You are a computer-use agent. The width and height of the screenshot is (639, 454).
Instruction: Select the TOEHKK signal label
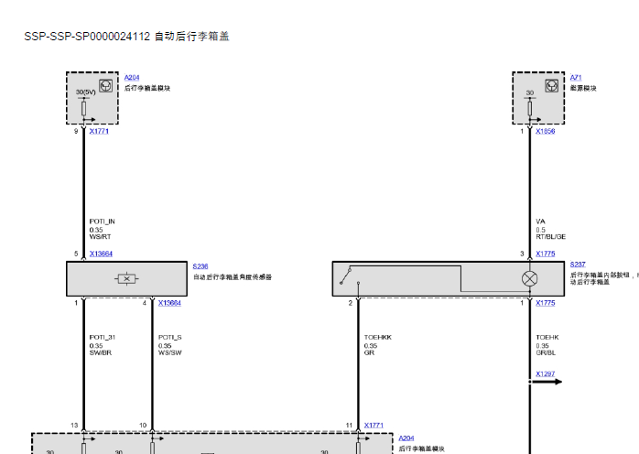pyautogui.click(x=378, y=338)
